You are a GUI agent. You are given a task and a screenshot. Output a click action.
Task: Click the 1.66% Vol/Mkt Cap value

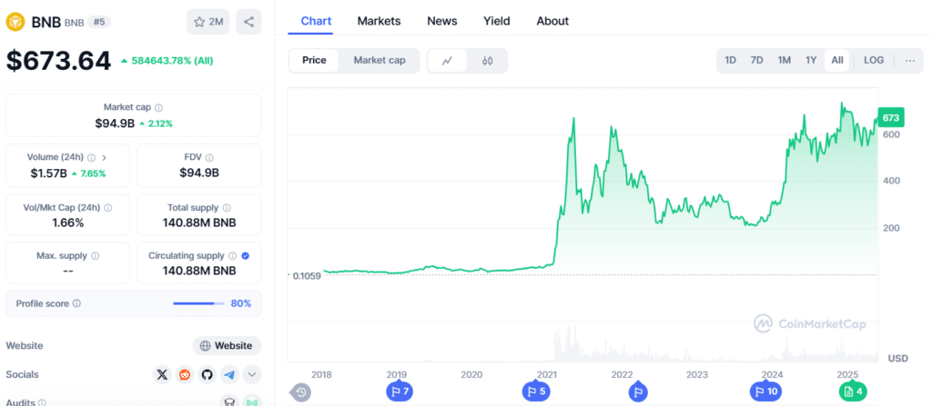tap(67, 223)
